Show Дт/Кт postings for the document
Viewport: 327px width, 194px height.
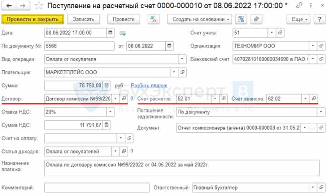tap(153, 19)
